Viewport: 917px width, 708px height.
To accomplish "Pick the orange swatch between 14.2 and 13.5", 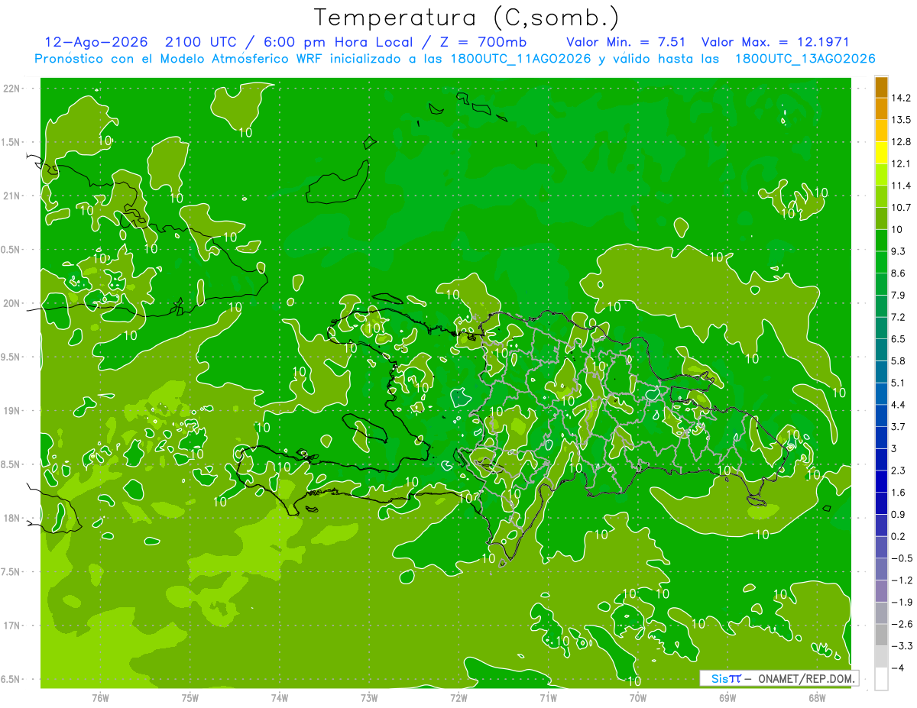I will click(881, 108).
